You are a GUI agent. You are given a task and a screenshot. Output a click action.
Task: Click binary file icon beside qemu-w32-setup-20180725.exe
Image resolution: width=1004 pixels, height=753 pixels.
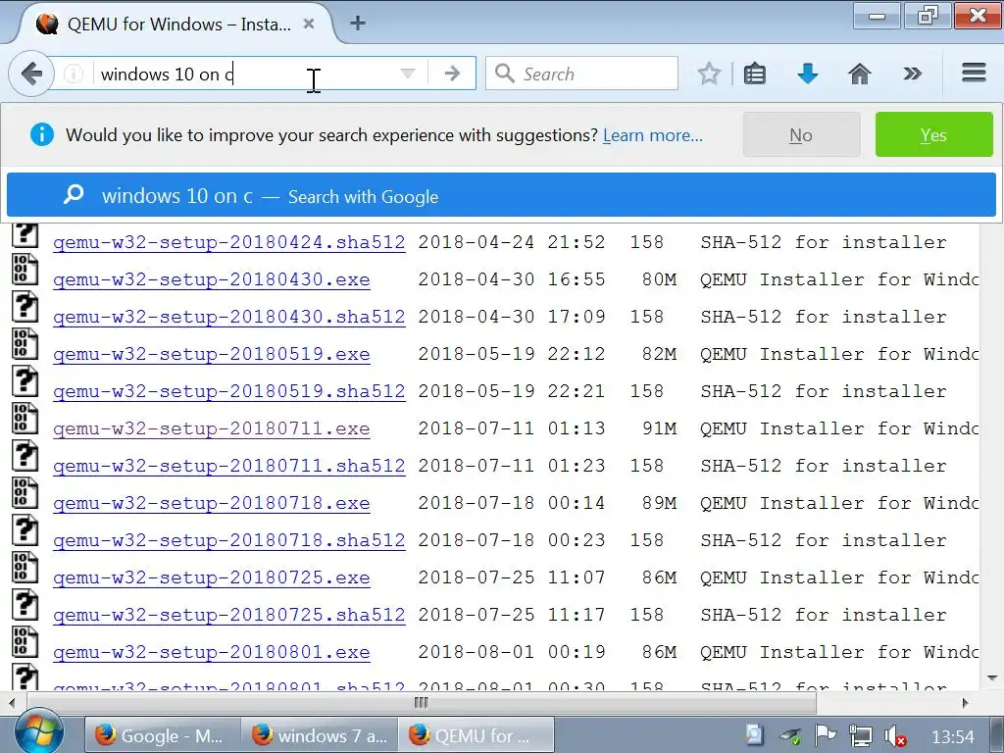click(25, 568)
